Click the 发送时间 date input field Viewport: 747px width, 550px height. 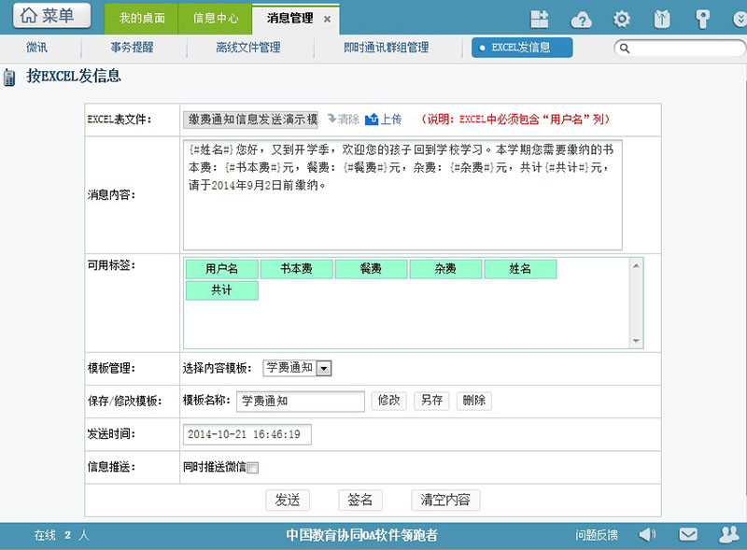click(x=247, y=434)
